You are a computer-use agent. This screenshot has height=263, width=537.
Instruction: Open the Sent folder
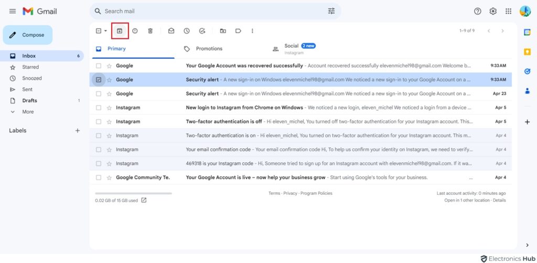click(43, 90)
